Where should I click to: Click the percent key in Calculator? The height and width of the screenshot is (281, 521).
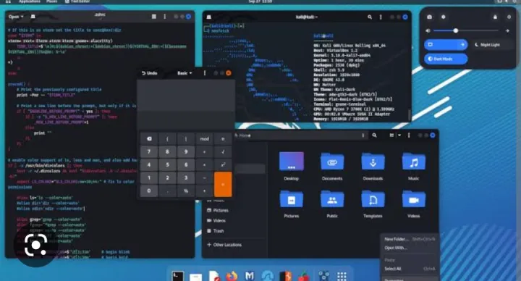[186, 191]
